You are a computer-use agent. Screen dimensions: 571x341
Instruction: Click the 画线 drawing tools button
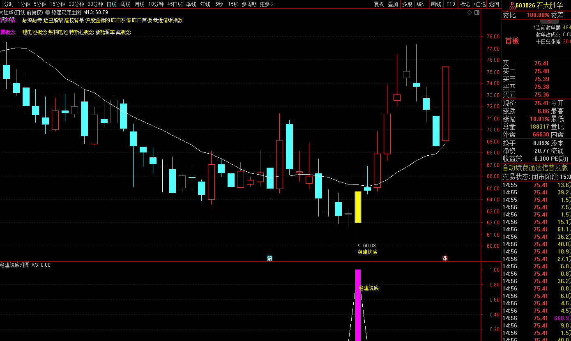pyautogui.click(x=436, y=4)
